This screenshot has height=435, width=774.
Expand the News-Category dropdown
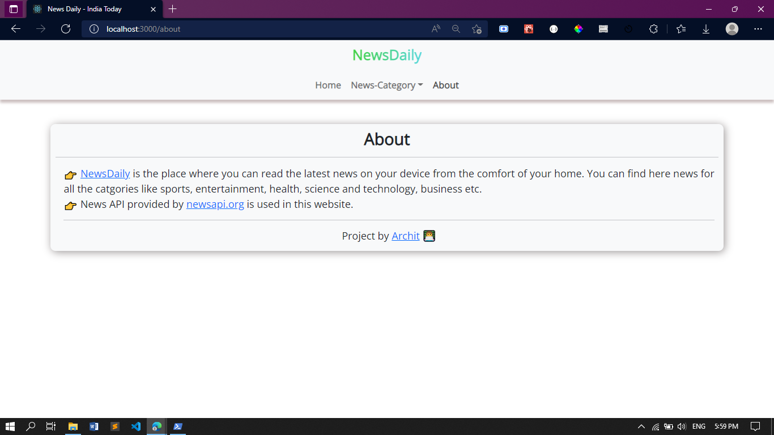click(387, 85)
